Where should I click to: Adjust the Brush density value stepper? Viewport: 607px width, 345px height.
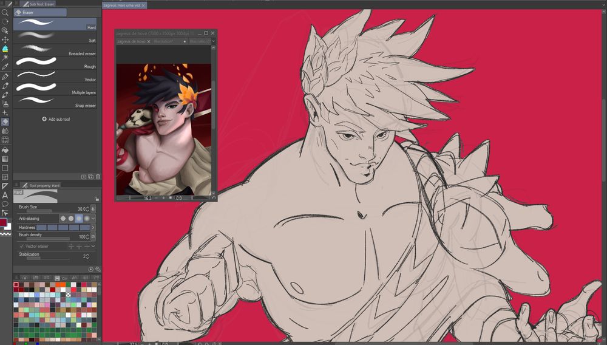[x=87, y=237]
